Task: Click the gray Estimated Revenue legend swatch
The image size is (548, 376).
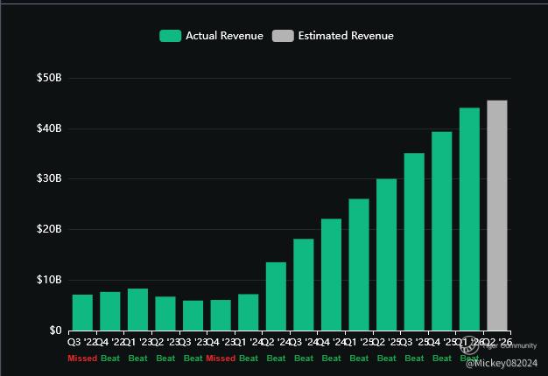Action: (283, 36)
